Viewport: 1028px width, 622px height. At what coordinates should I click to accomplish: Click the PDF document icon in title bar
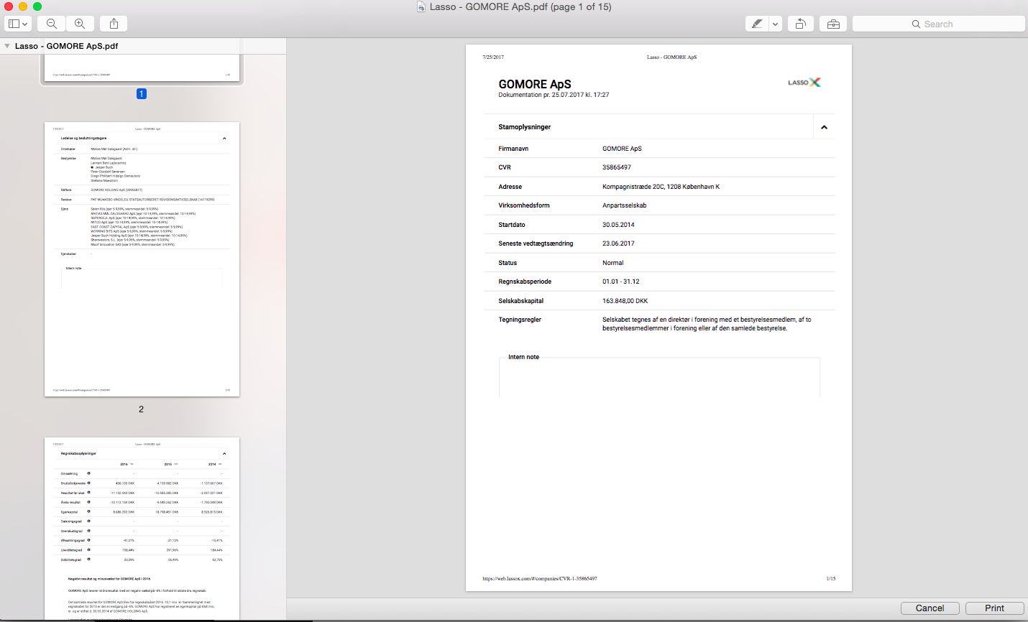point(421,6)
